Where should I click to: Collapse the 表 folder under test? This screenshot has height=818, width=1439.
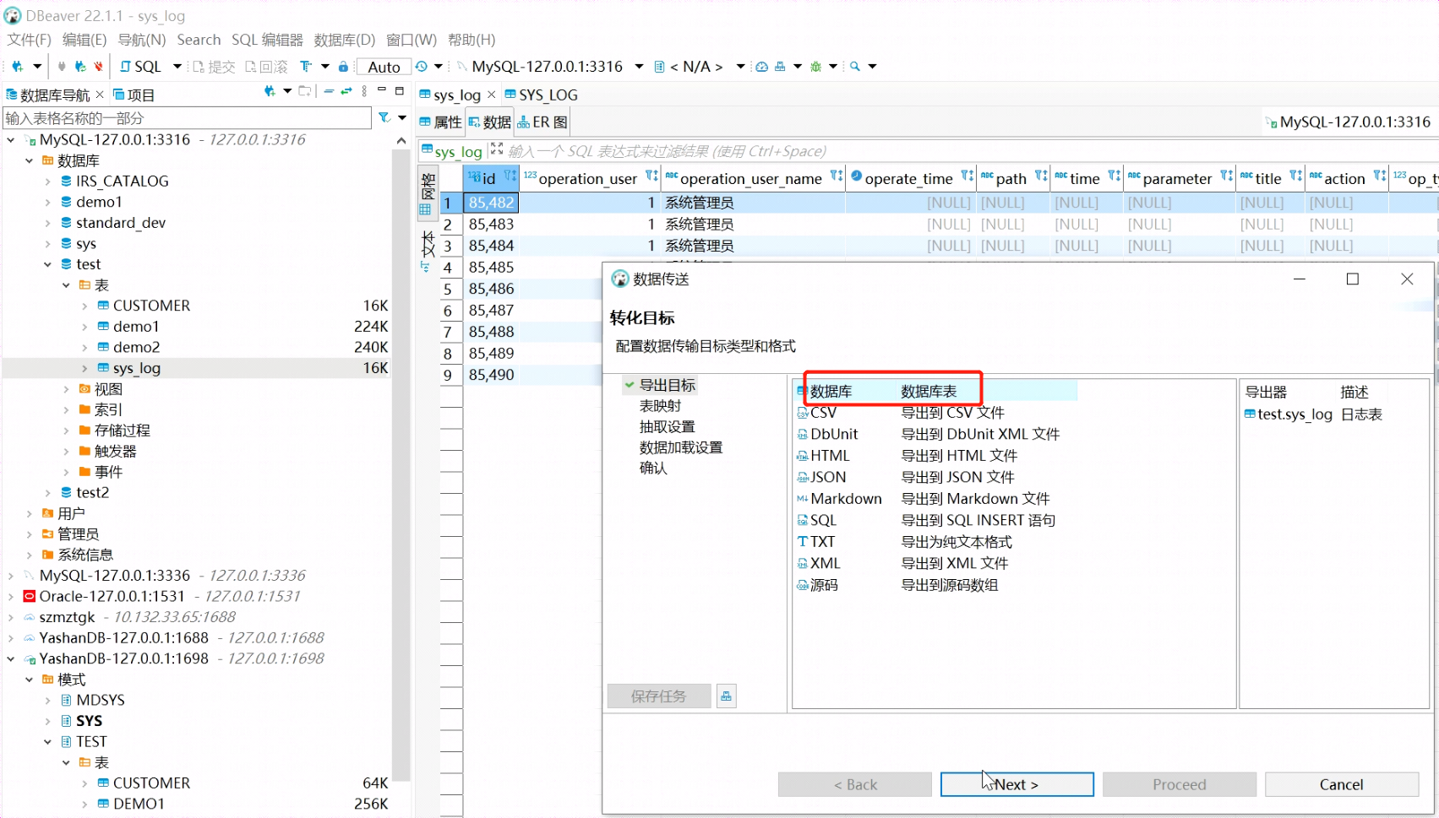click(x=67, y=285)
